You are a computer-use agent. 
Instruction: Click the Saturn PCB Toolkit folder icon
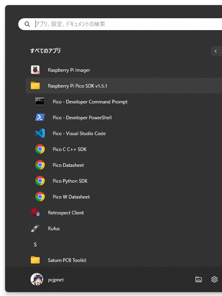click(x=35, y=260)
